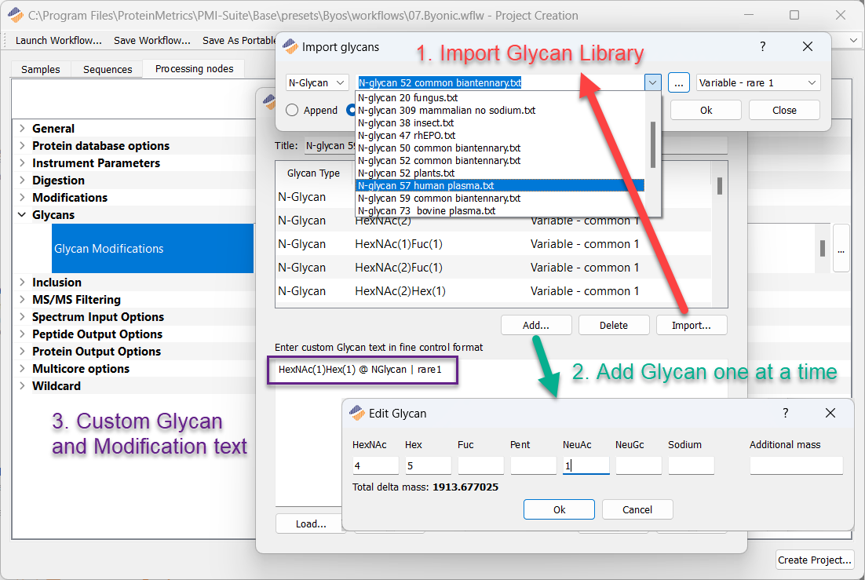Image resolution: width=865 pixels, height=580 pixels.
Task: Click the Glycan Type column header
Action: 313,173
